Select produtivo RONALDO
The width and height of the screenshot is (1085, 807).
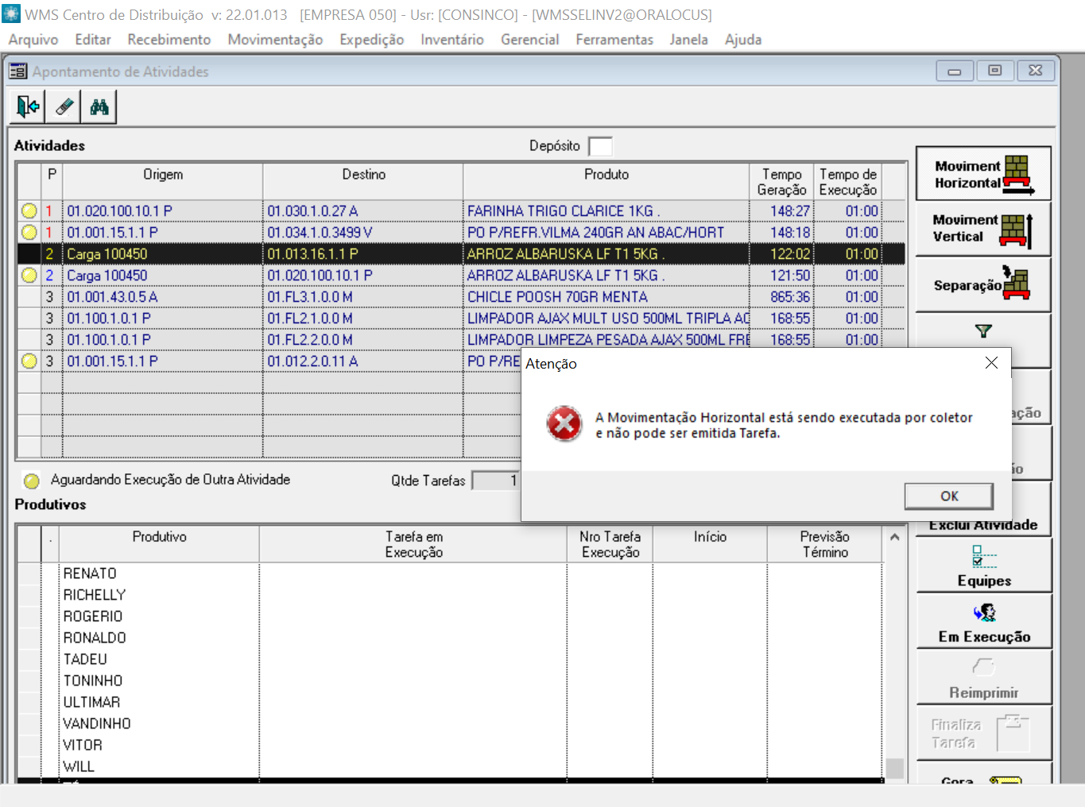pos(95,638)
